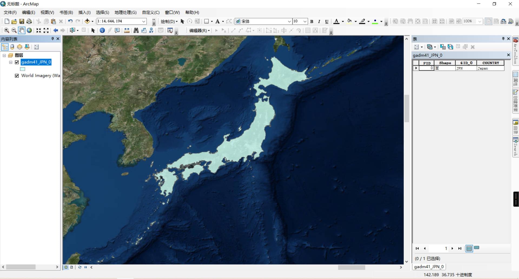Open the 书签(B) menu
Viewport: 519px width, 279px height.
click(66, 12)
